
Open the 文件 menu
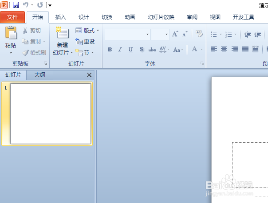(x=12, y=17)
